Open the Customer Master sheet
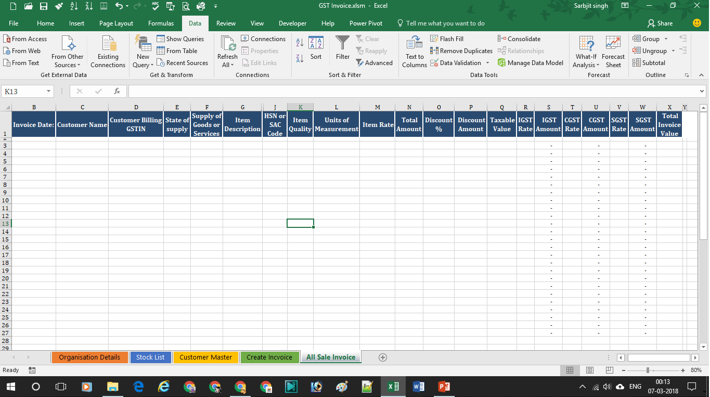This screenshot has height=397, width=710. [205, 357]
